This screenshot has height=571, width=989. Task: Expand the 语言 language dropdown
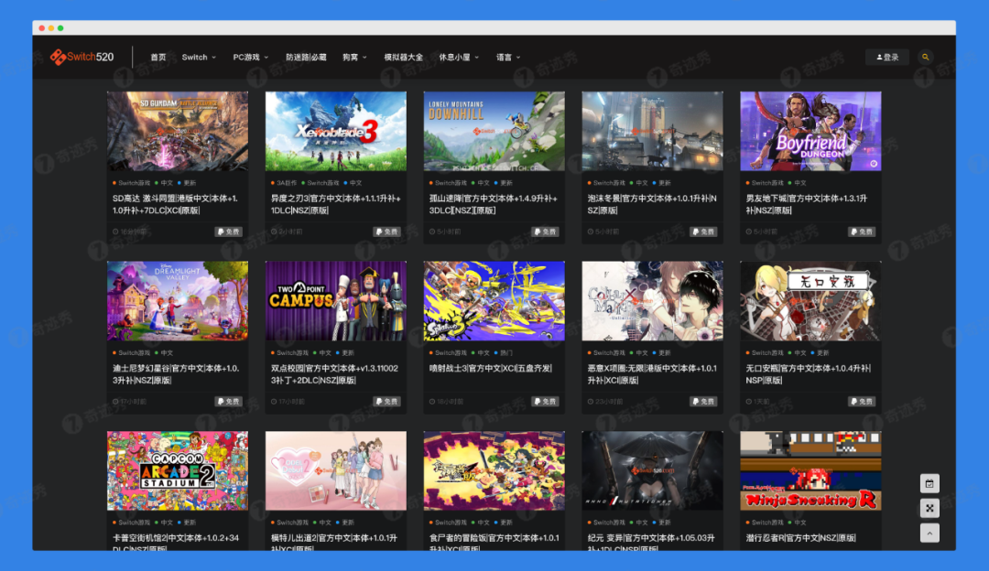(508, 58)
